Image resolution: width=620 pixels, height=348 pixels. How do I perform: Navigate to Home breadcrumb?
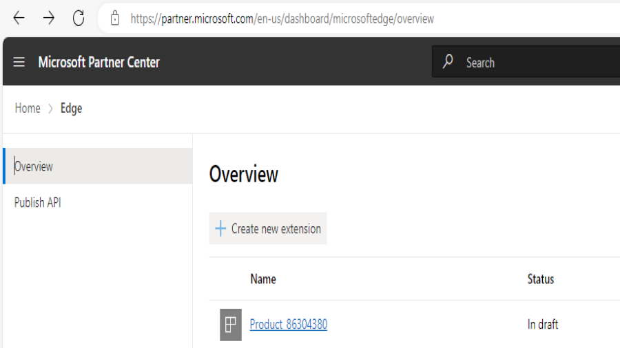pos(28,108)
